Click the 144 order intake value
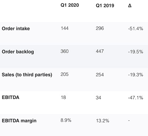Image resolution: width=148 pixels, height=136 pixels. tap(64, 28)
